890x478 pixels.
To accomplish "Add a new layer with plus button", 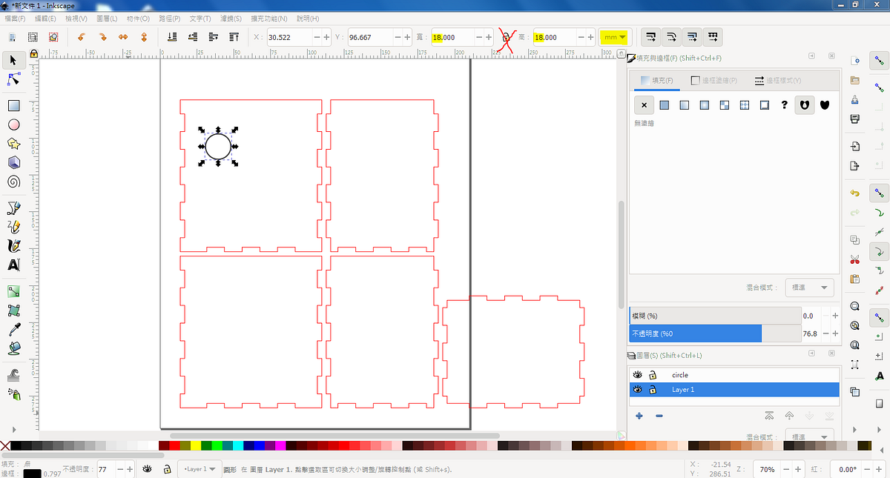I will click(639, 416).
